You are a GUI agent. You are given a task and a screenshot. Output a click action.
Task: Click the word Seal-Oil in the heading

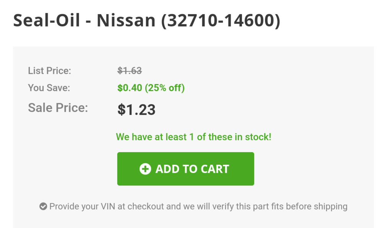(46, 20)
